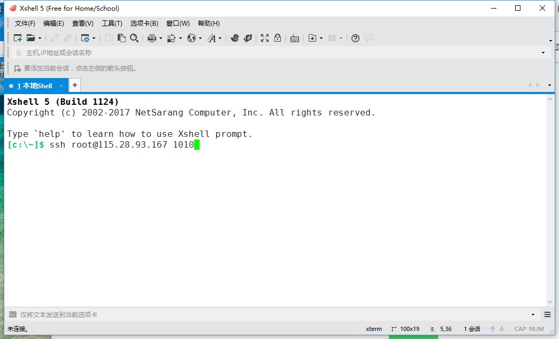
Task: Click the '5,36' cursor position status
Action: coord(441,329)
